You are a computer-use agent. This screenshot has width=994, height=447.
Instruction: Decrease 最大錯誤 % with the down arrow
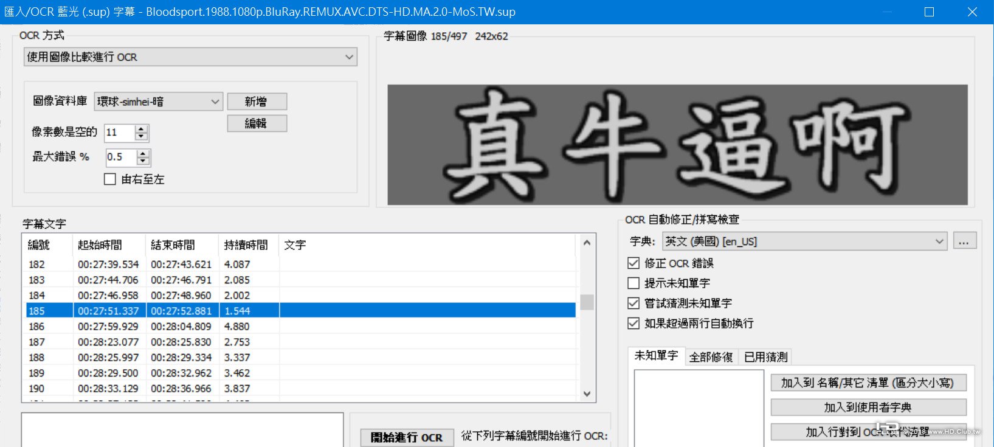tap(143, 161)
